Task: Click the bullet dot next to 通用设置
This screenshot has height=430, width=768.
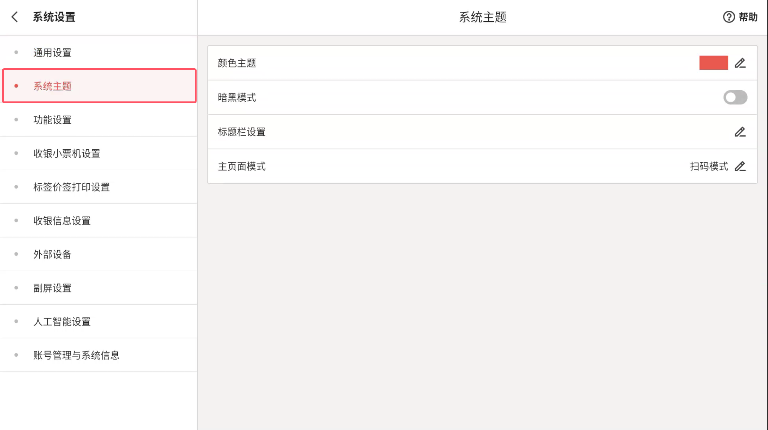Action: tap(16, 52)
